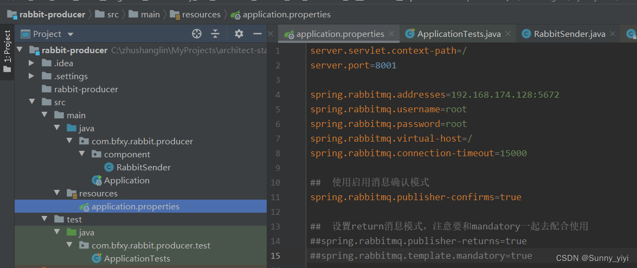Expand the .settings folder arrow
Viewport: 637px width, 268px height.
point(31,76)
